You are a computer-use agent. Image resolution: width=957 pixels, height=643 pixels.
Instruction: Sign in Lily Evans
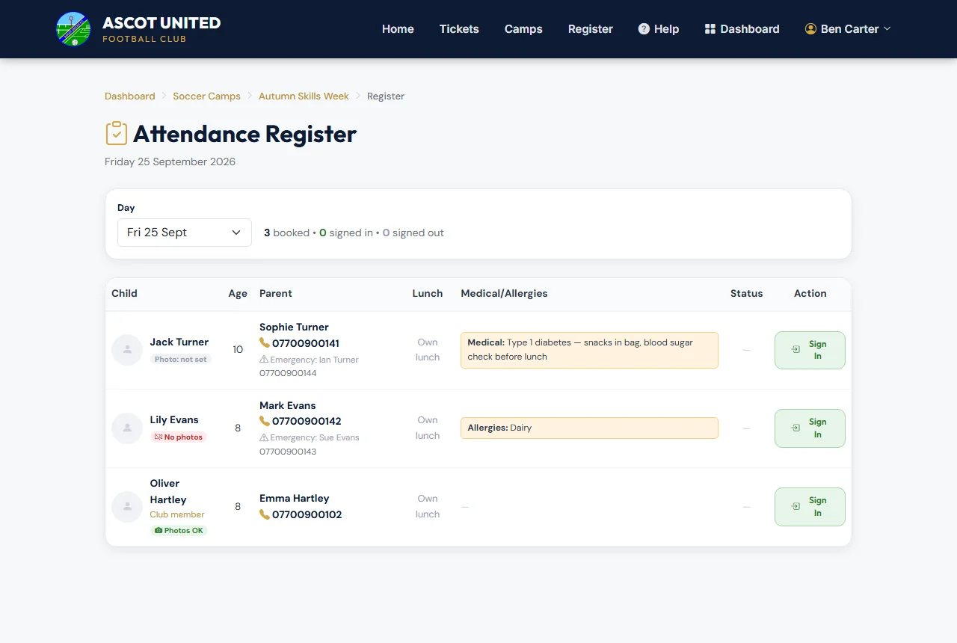(x=810, y=428)
